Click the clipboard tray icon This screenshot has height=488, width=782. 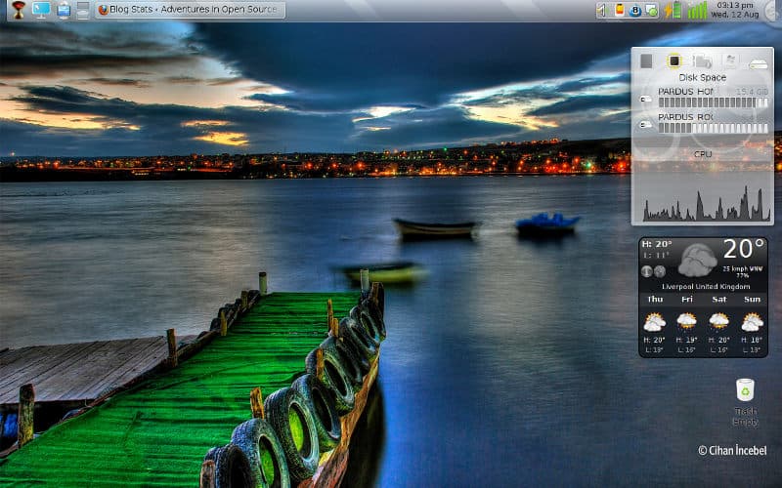(x=619, y=11)
